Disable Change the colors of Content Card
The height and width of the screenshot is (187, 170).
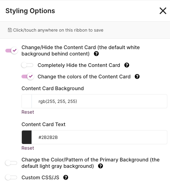[x=28, y=76]
